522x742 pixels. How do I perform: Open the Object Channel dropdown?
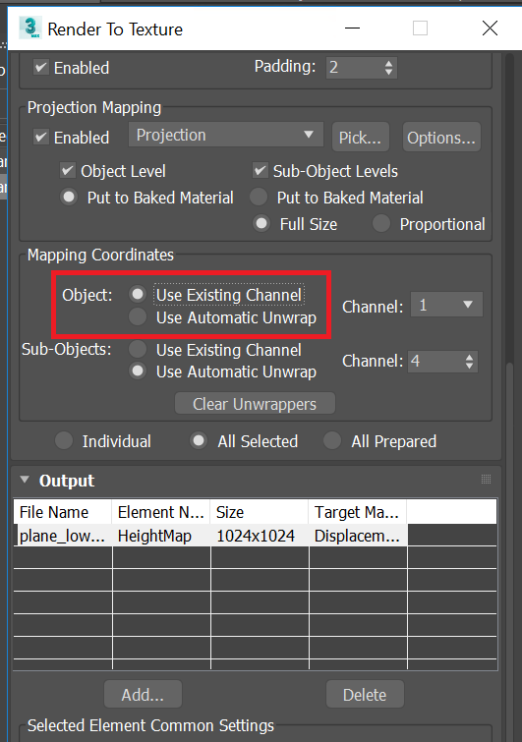446,305
